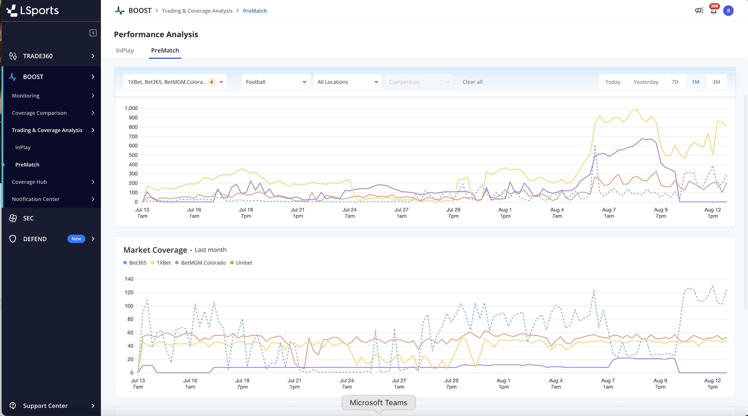This screenshot has height=416, width=748.
Task: Click the BOOST pulse icon in sidebar
Action: 13,77
